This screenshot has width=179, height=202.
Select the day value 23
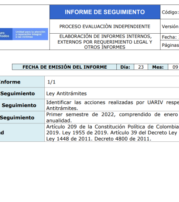point(141,67)
